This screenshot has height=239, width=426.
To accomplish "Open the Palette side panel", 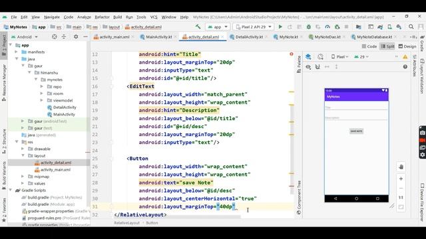I will pyautogui.click(x=299, y=64).
